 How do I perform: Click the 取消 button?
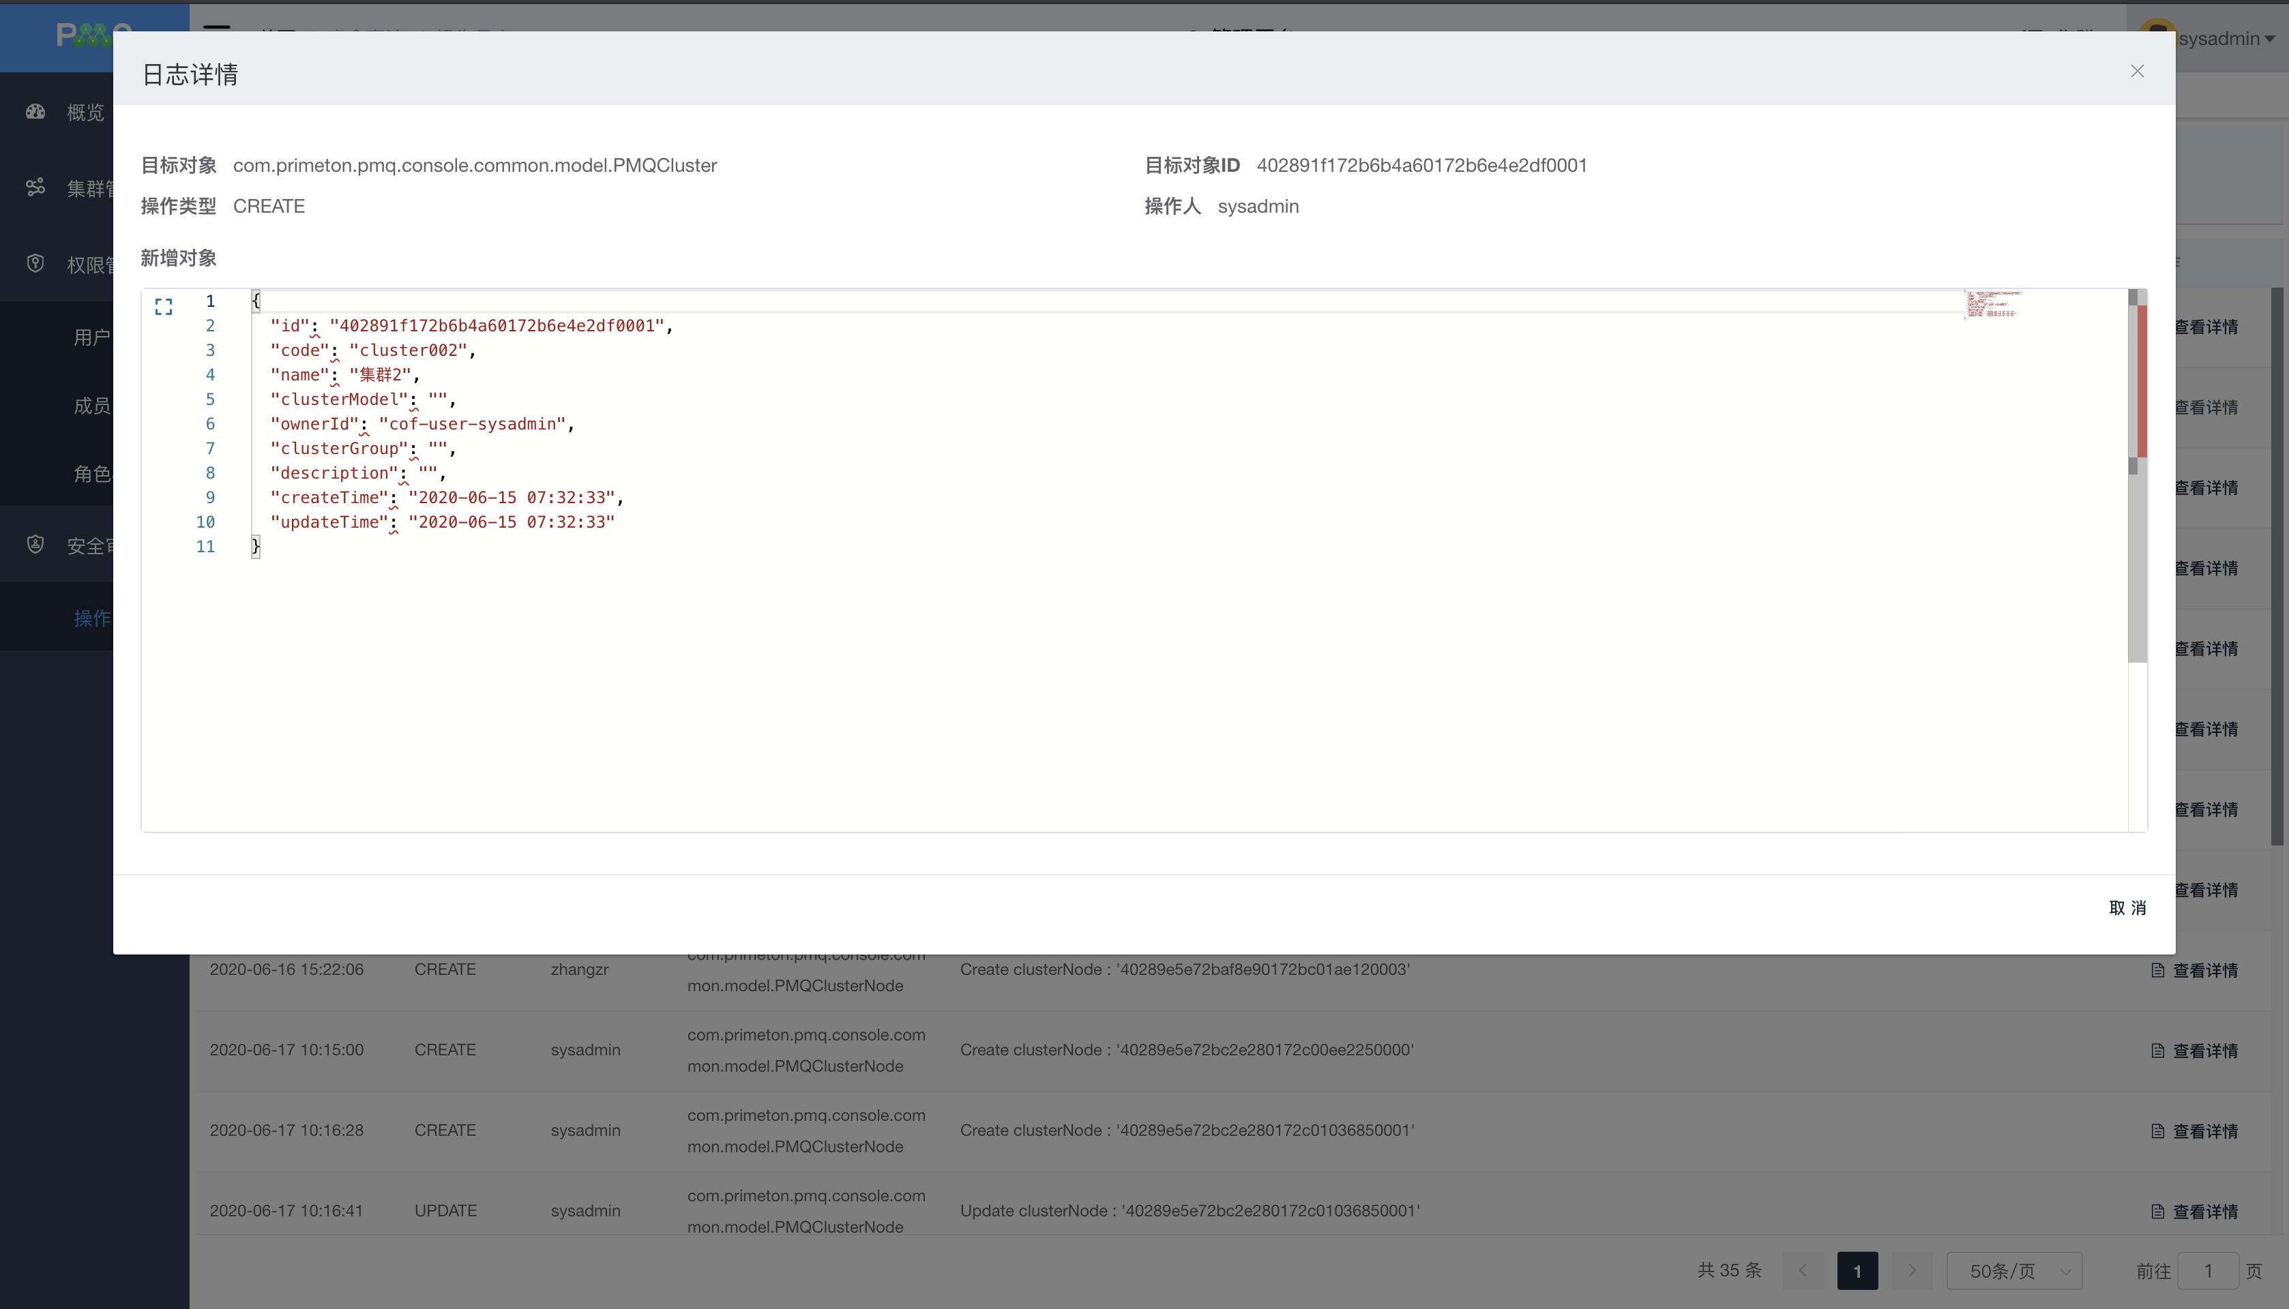click(2127, 908)
